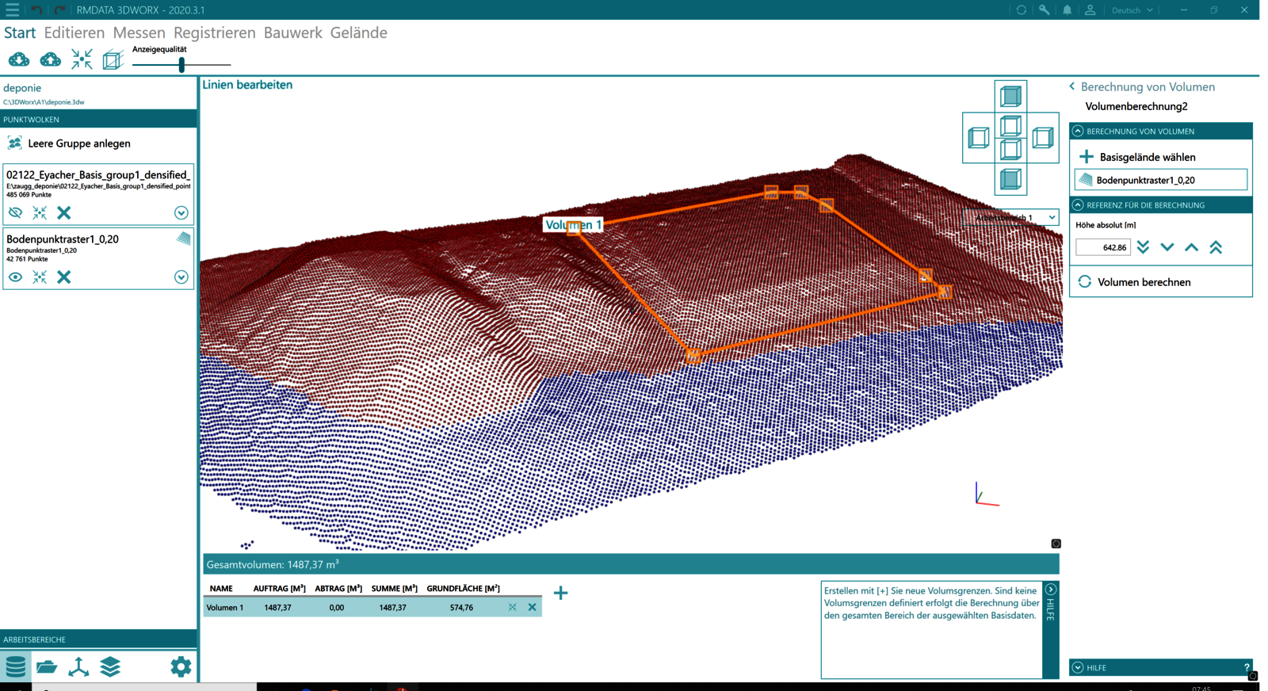The image size is (1268, 691).
Task: Expand options for 02122_Eyacher point cloud
Action: pos(181,212)
